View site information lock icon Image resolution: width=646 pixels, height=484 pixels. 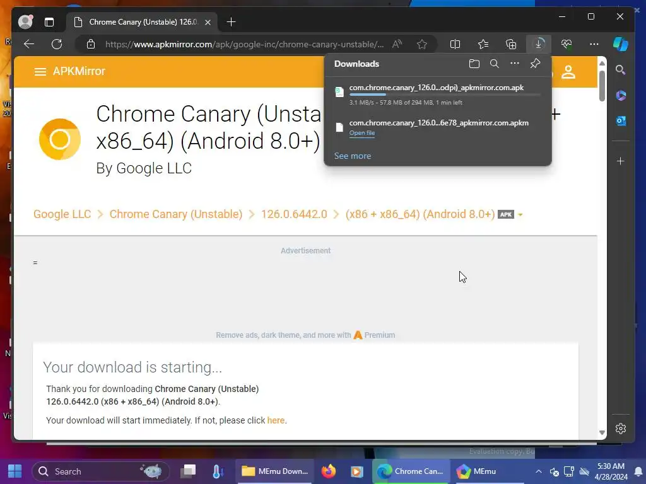[91, 44]
